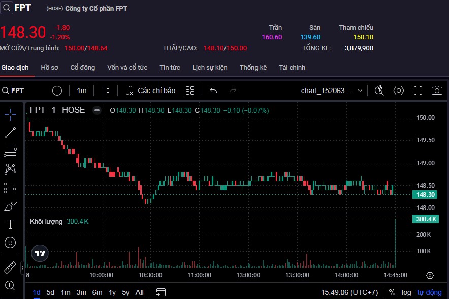Toggle percent scale on price axis
The height and width of the screenshot is (299, 449).
[x=392, y=292]
